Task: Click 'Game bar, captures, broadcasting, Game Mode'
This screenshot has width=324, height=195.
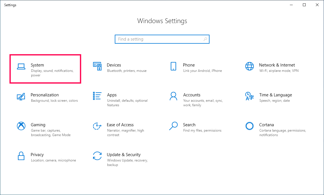Action: (51, 133)
